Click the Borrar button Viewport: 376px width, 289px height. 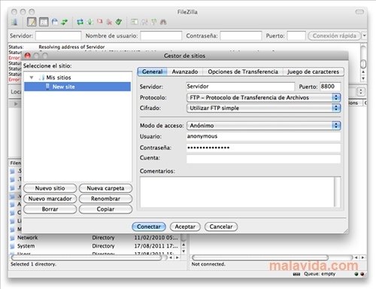click(x=50, y=209)
